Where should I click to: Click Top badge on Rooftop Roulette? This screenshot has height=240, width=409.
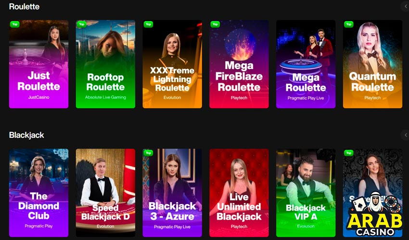pos(82,24)
